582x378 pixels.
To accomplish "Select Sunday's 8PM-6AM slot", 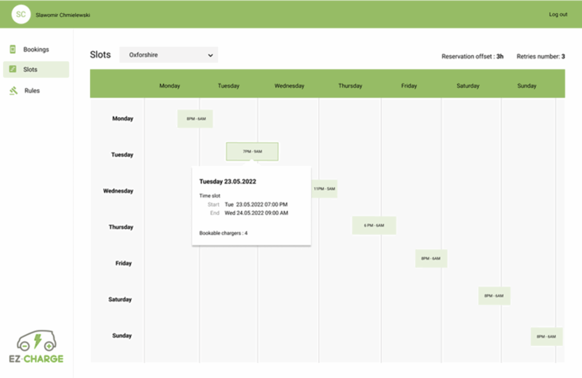I will click(x=547, y=337).
